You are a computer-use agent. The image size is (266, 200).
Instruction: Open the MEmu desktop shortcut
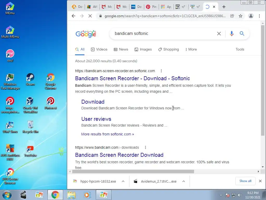pyautogui.click(x=10, y=9)
